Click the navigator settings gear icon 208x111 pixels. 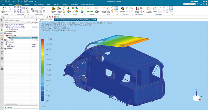click(x=2, y=20)
